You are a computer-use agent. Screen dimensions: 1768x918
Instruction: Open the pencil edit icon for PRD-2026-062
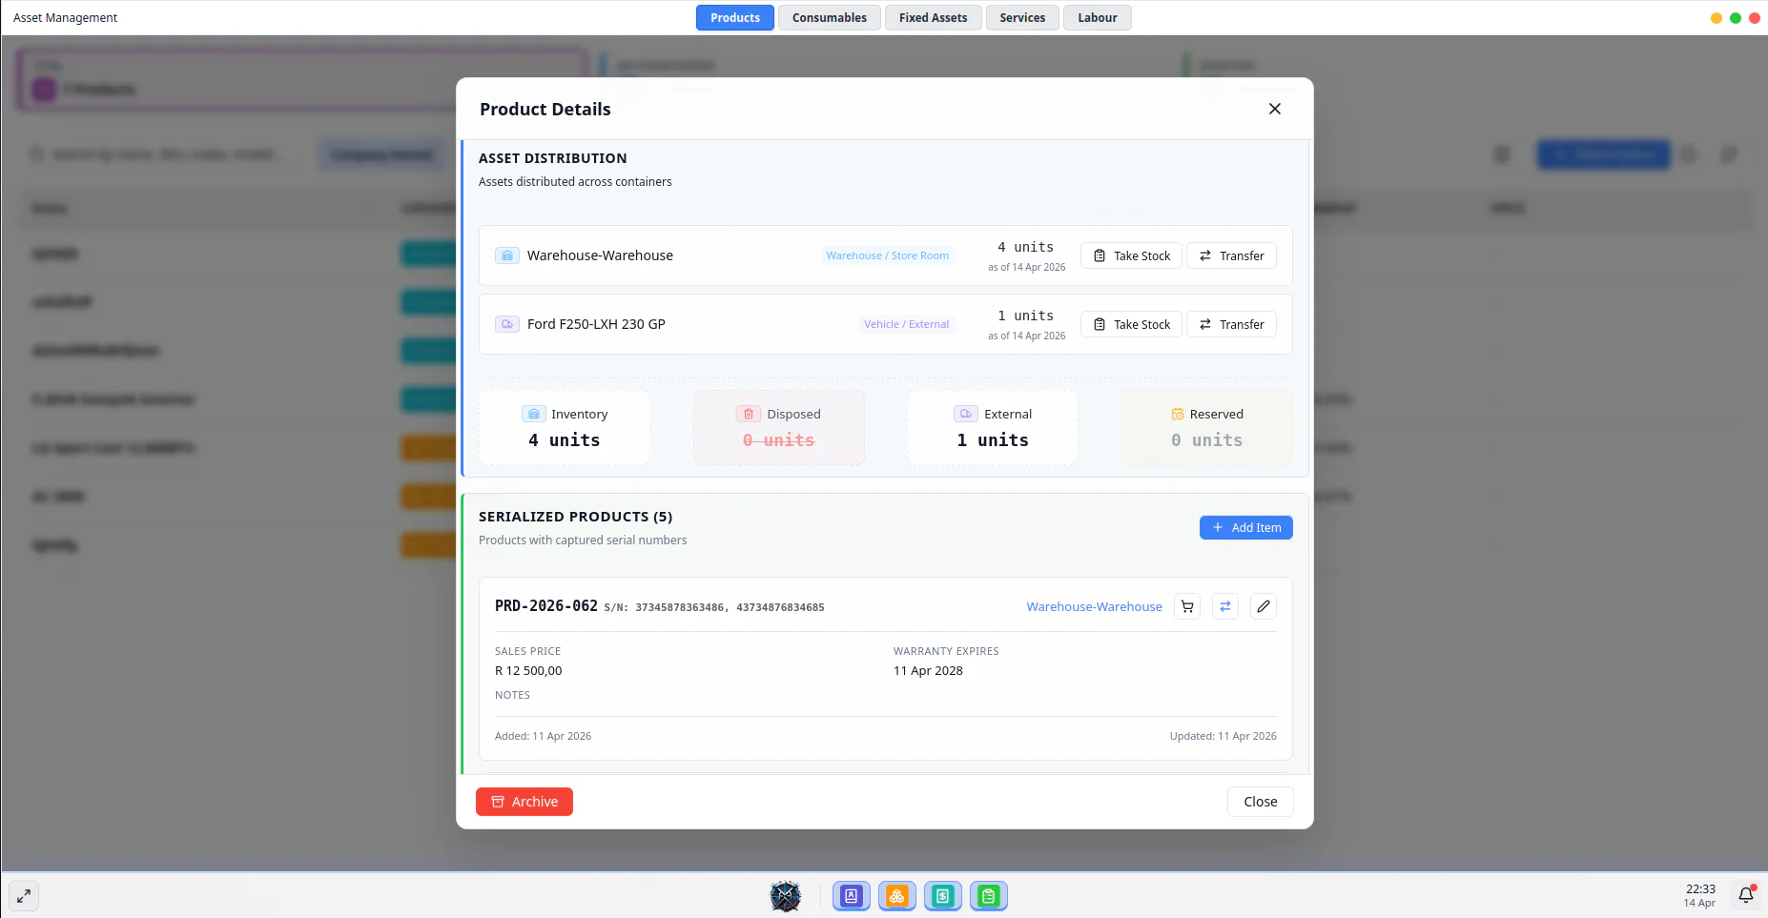1263,606
